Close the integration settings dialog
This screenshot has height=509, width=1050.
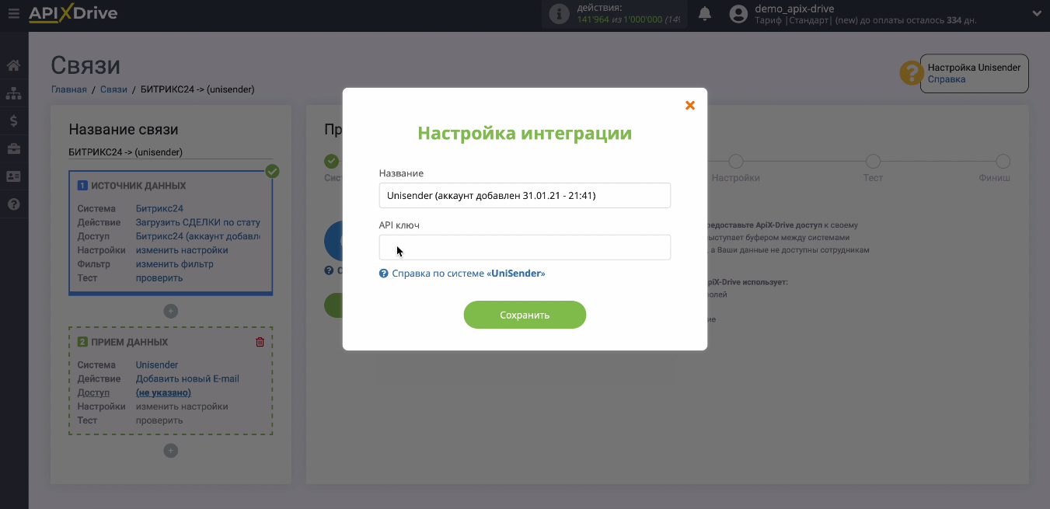(689, 105)
